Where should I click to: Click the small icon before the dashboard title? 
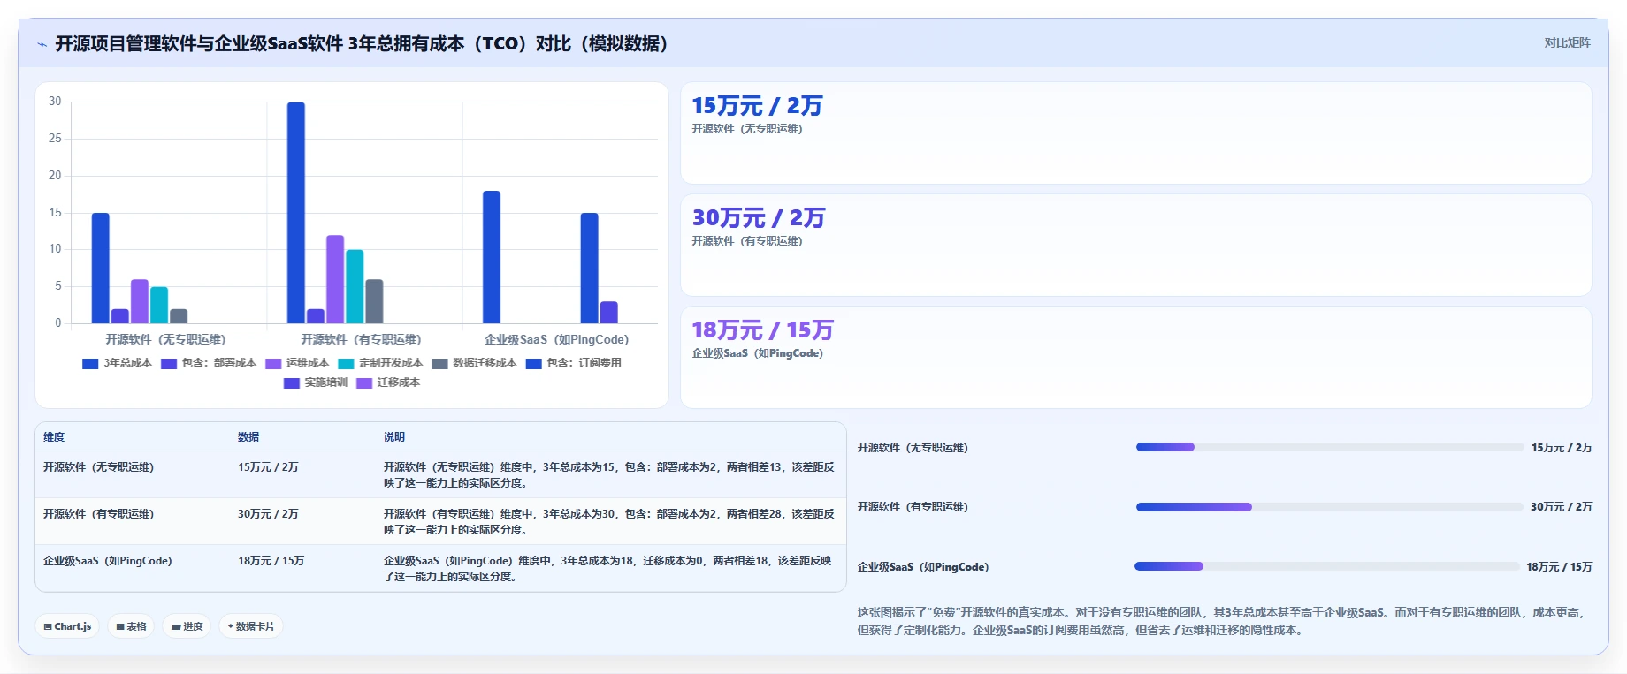tap(42, 44)
